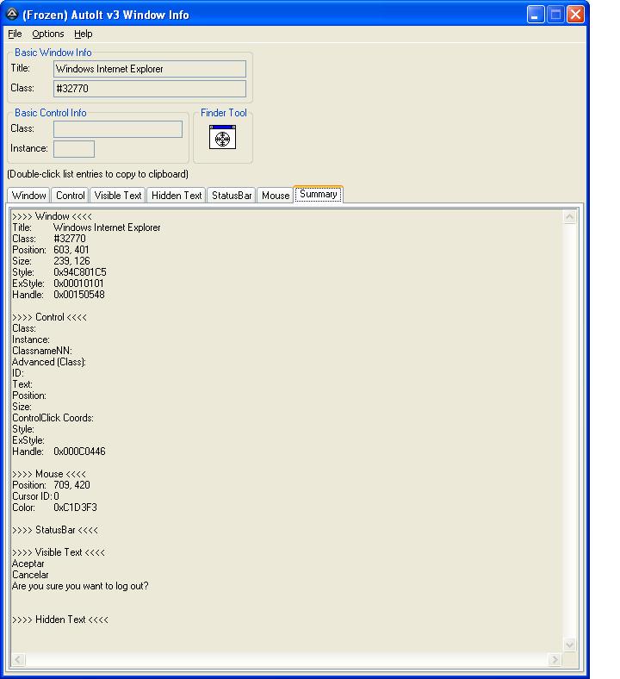Viewport: 620px width, 679px height.
Task: Open the Help menu
Action: (83, 34)
